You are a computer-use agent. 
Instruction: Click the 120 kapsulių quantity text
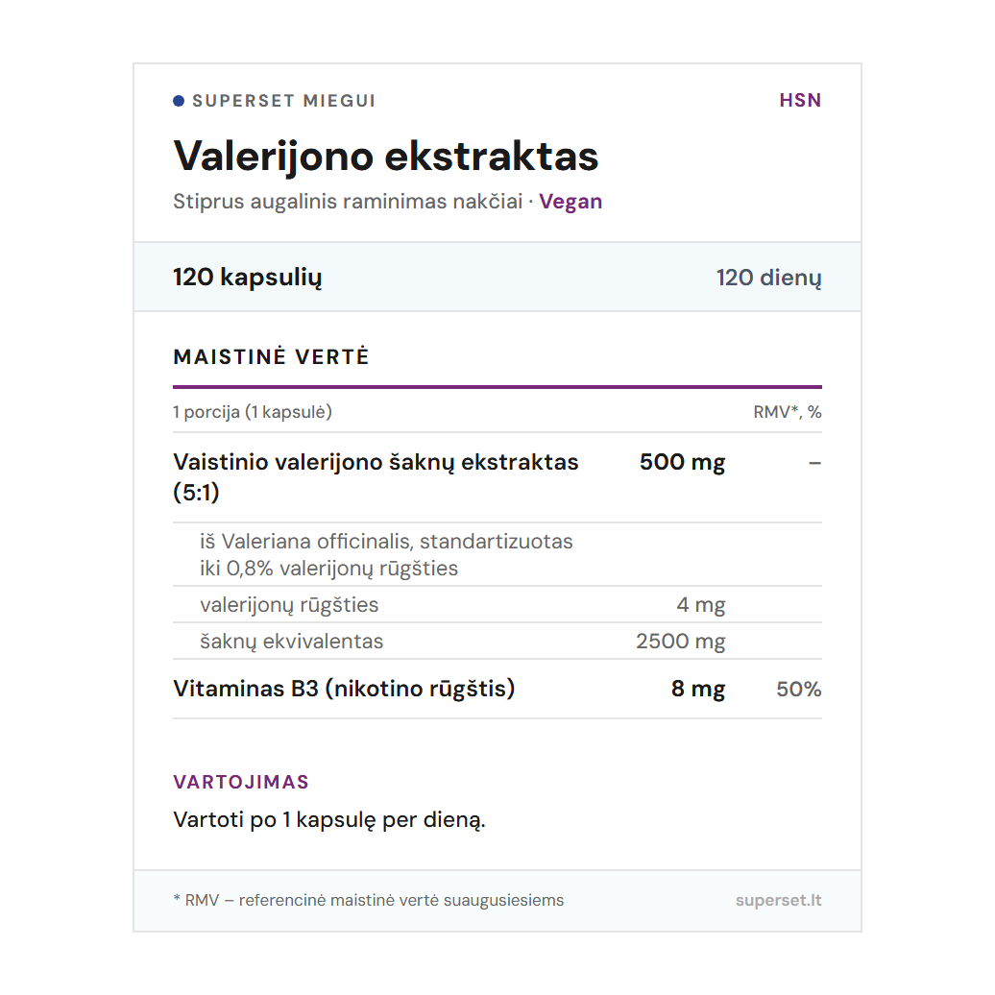248,278
